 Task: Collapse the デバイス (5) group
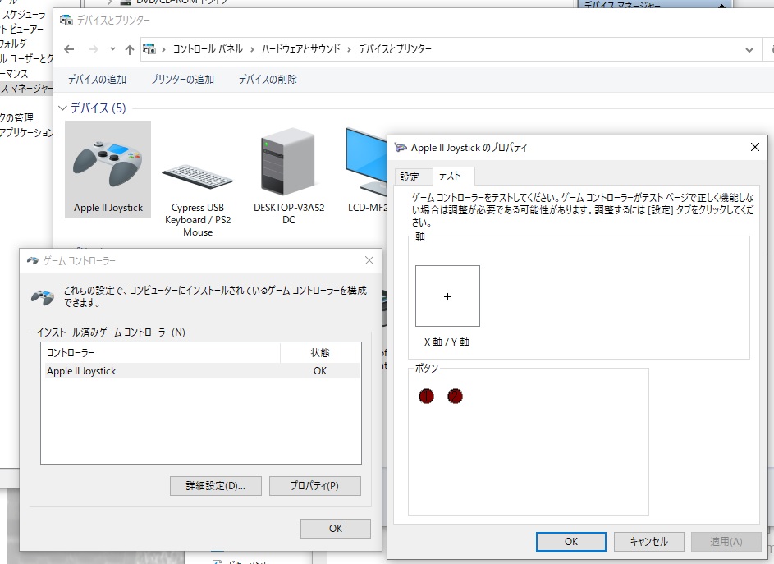pos(62,108)
